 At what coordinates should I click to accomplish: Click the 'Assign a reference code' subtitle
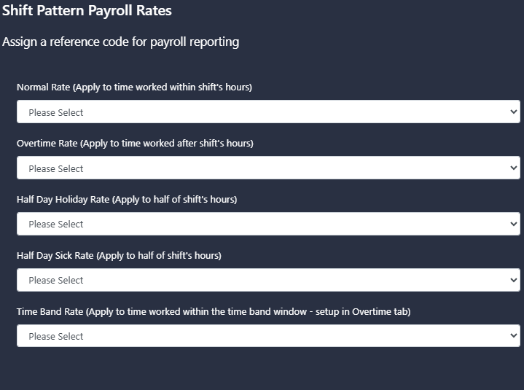pos(121,42)
